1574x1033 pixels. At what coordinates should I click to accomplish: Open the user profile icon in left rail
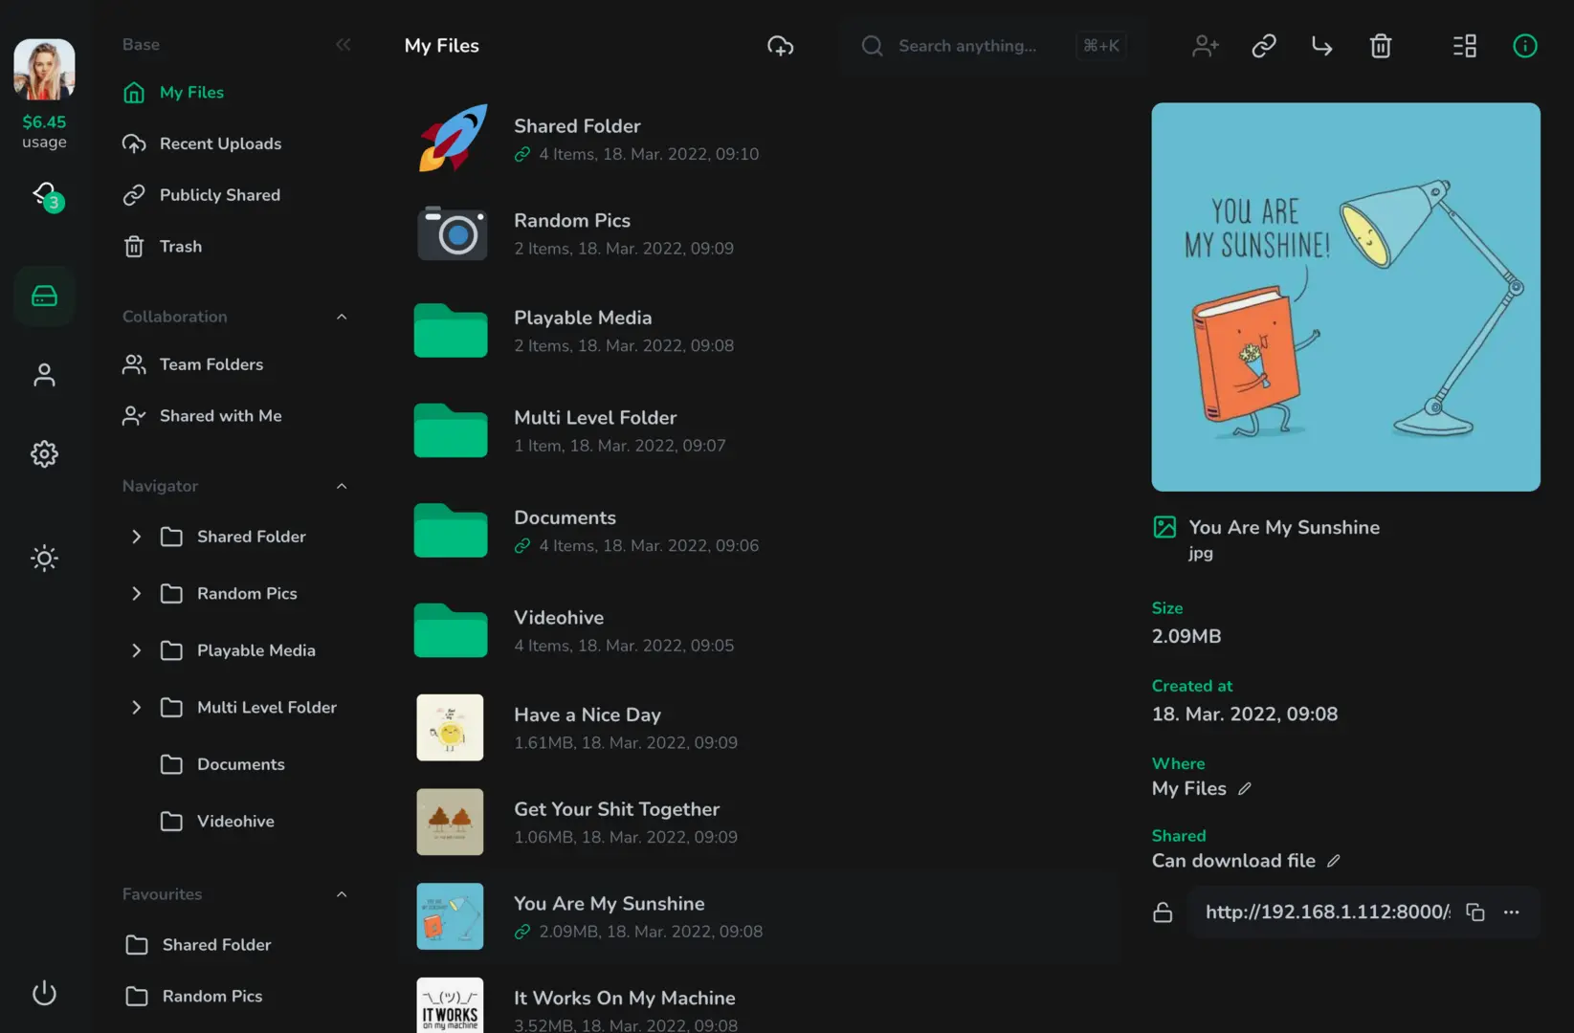(x=44, y=375)
